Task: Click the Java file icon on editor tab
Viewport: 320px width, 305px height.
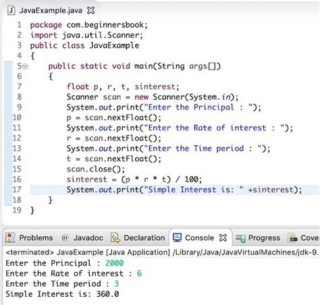Action: [11, 10]
